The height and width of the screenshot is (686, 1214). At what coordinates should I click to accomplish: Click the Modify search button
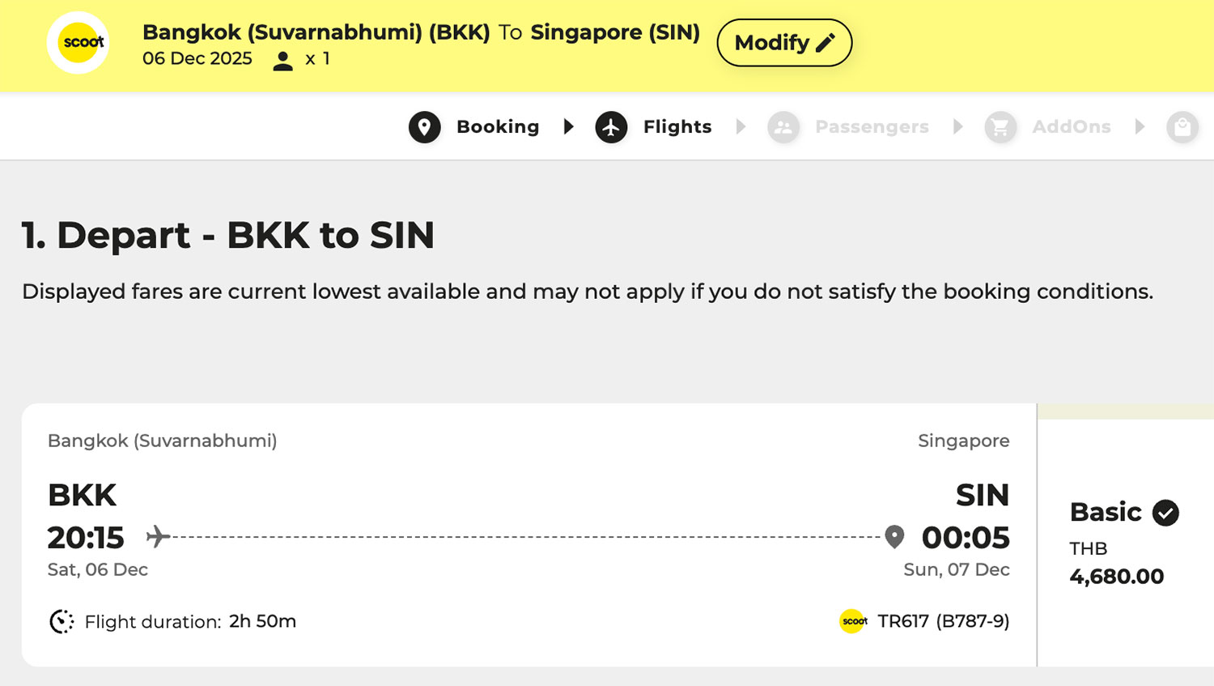point(783,43)
